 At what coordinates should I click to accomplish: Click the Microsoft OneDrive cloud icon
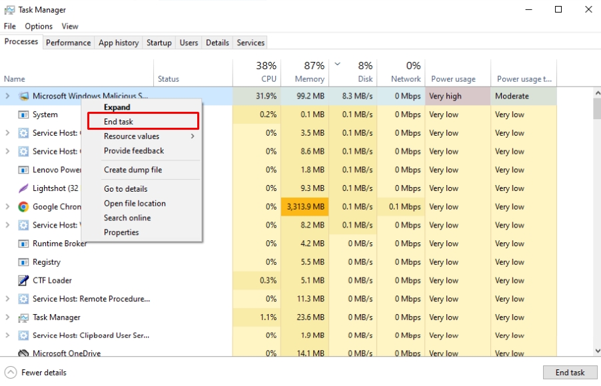[x=23, y=353]
